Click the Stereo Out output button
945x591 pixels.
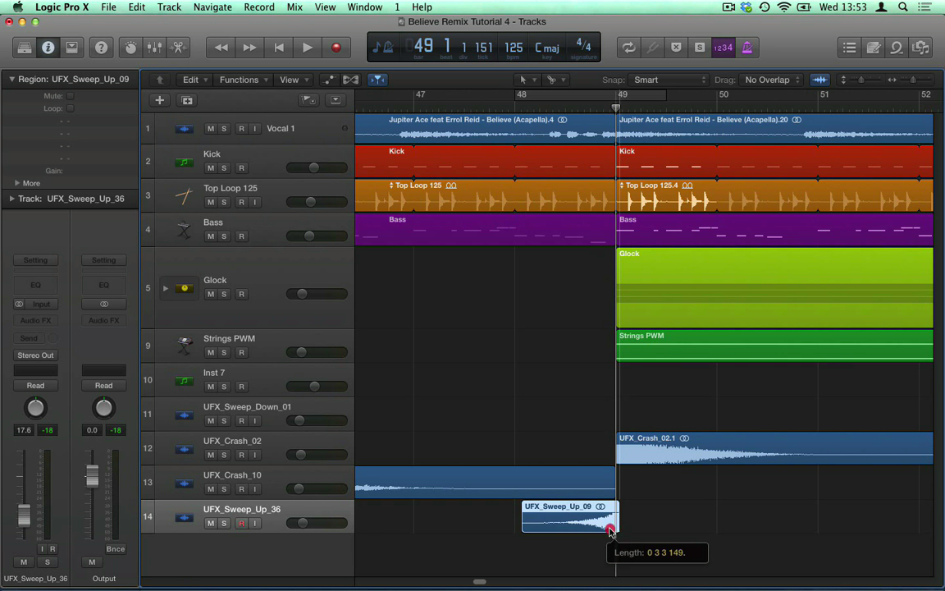pyautogui.click(x=35, y=355)
